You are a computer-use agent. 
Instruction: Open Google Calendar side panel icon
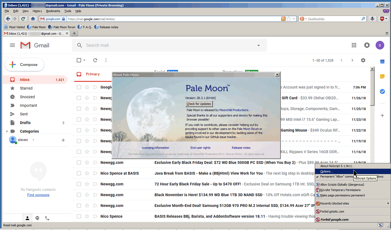(382, 61)
